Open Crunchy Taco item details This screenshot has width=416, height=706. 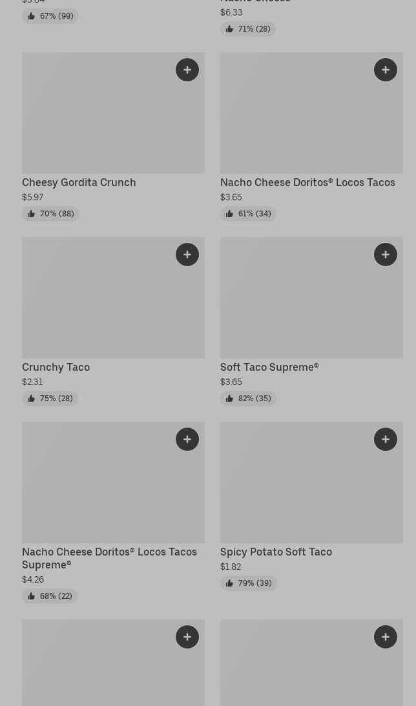coord(56,368)
